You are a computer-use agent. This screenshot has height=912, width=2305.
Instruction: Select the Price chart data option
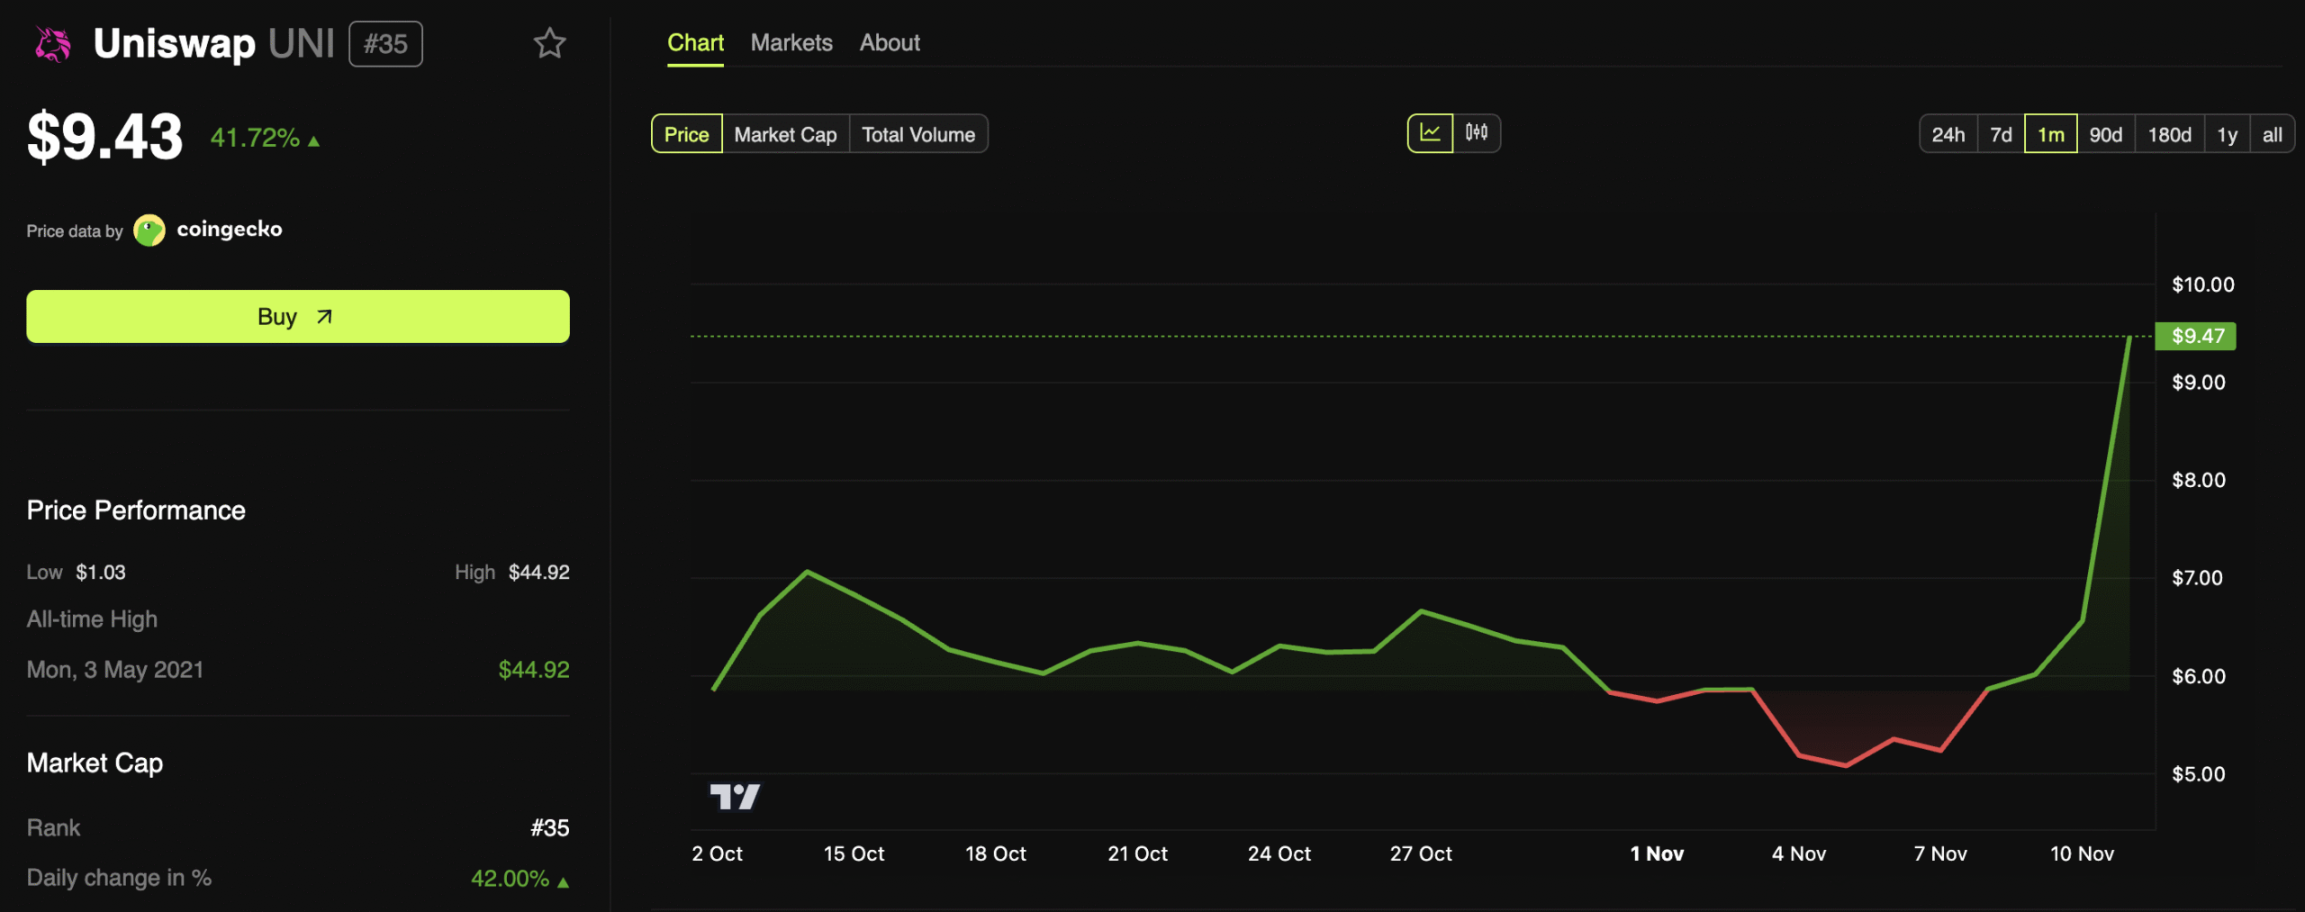pyautogui.click(x=686, y=134)
